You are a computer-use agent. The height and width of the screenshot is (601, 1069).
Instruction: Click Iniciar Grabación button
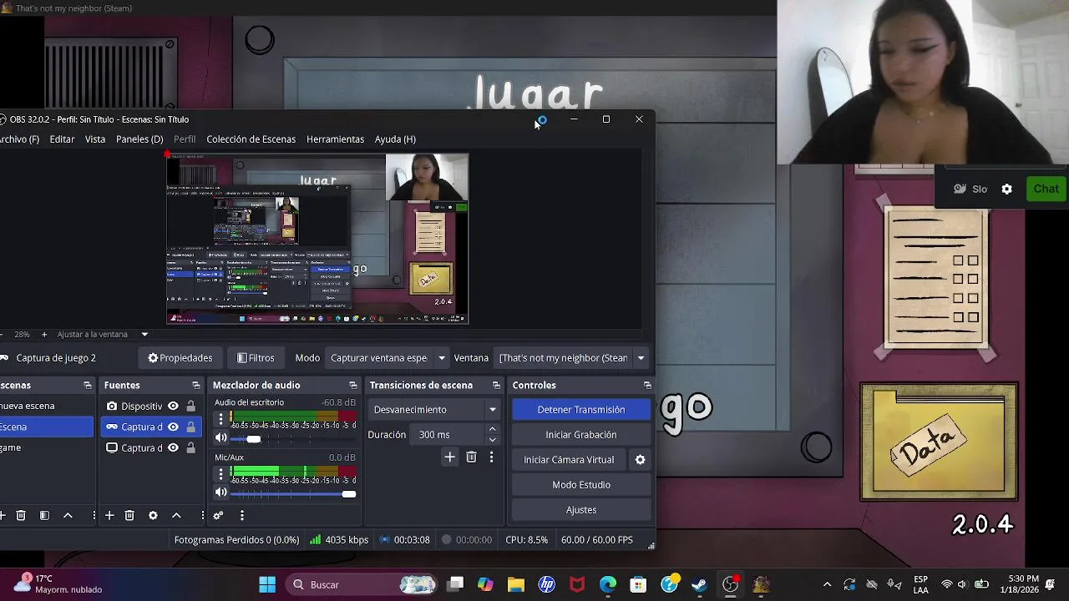[581, 435]
